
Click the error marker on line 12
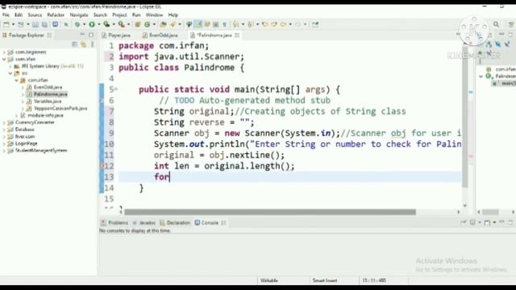(102, 166)
